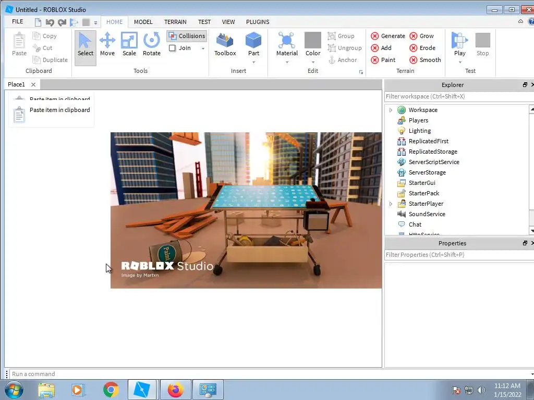534x400 pixels.
Task: Switch to the TEST tab
Action: click(x=204, y=22)
